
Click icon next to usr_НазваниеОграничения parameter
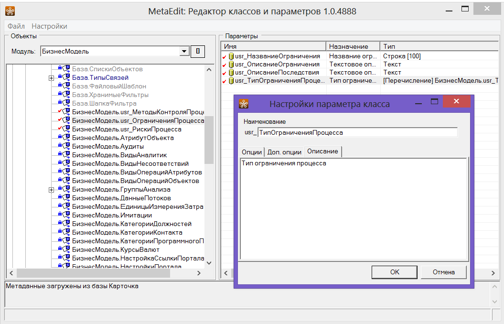tap(231, 56)
